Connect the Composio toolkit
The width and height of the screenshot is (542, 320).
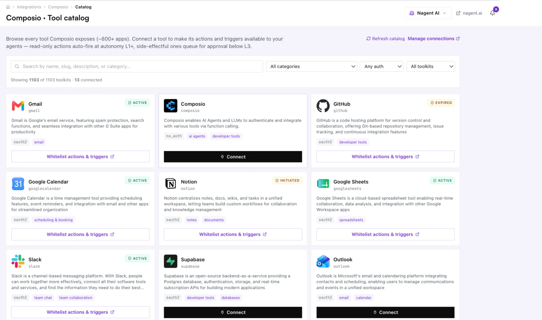coord(233,157)
